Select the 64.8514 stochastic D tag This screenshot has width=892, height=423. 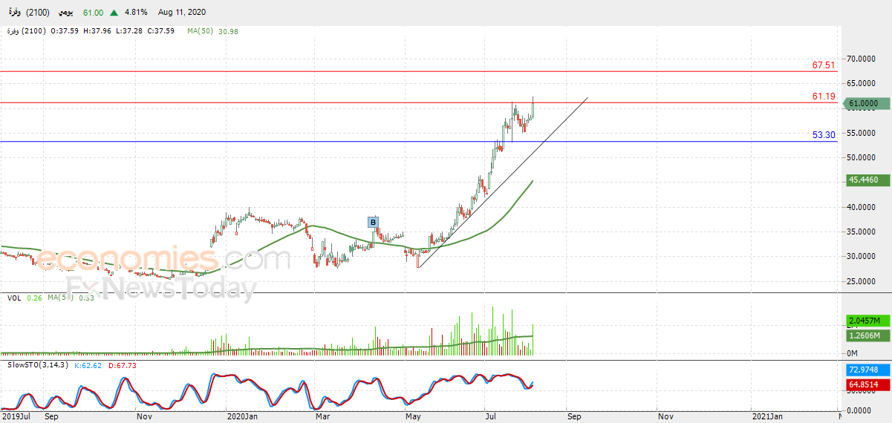pyautogui.click(x=868, y=384)
